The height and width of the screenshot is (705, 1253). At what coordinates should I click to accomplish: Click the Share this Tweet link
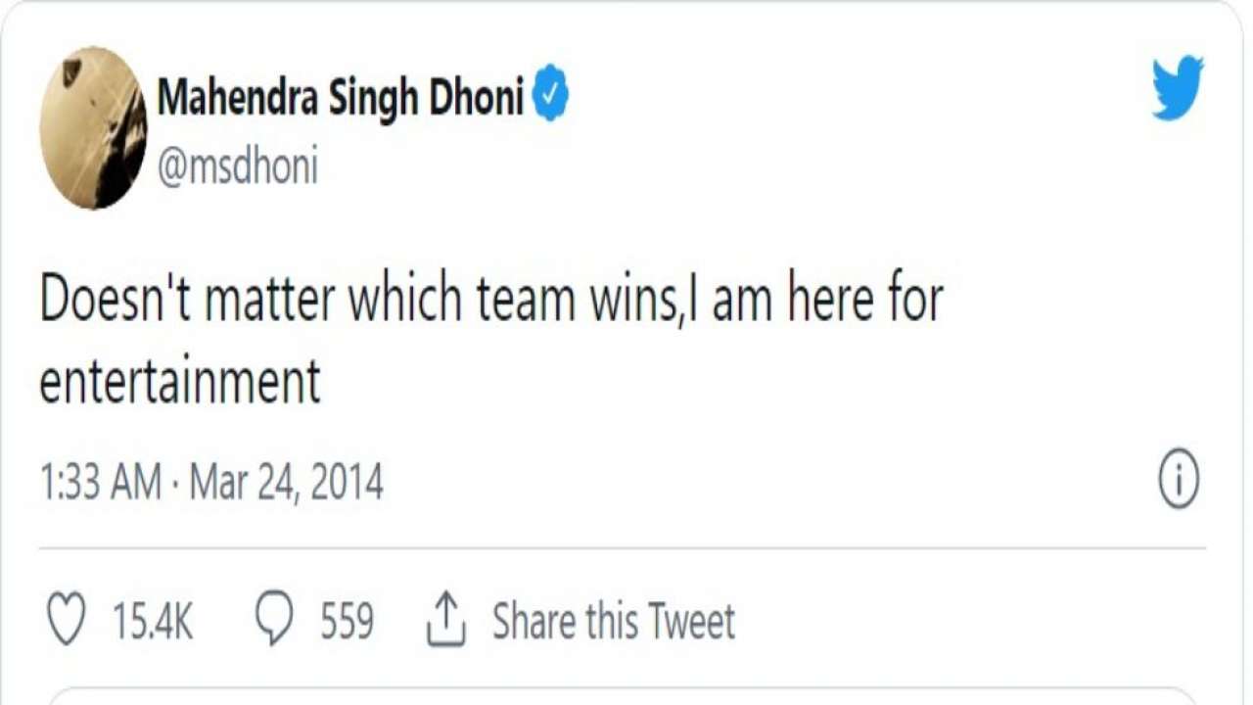(x=613, y=622)
